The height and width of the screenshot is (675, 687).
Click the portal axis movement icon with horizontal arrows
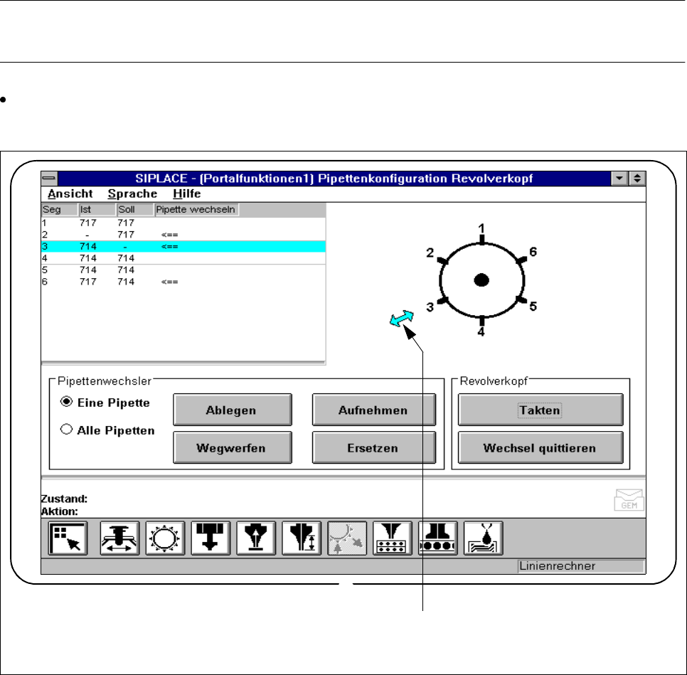tap(119, 538)
